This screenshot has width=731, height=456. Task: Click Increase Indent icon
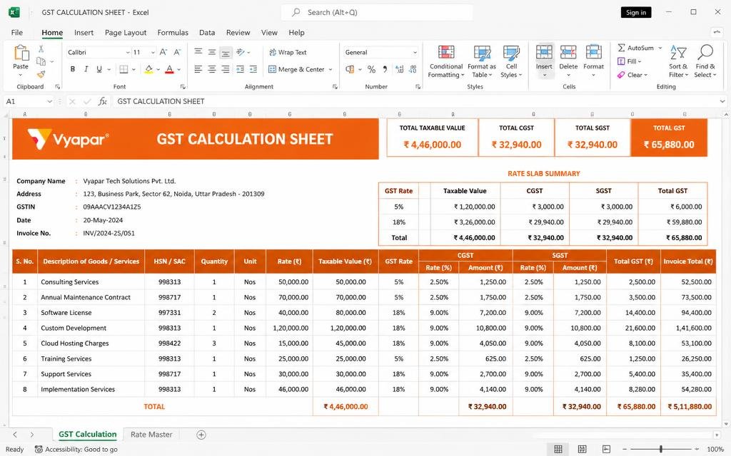click(253, 69)
